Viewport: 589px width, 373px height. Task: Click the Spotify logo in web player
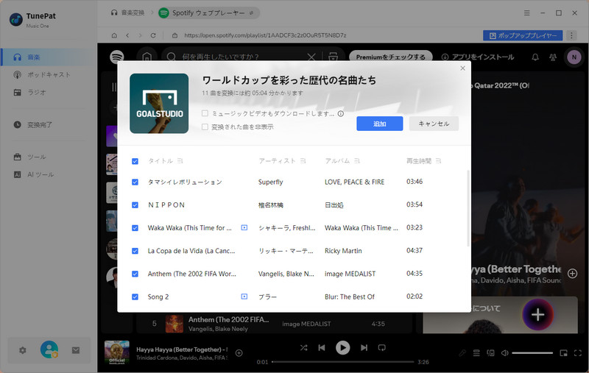(117, 57)
